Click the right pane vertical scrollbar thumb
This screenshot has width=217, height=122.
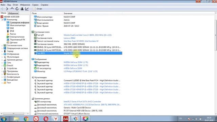[216, 35]
